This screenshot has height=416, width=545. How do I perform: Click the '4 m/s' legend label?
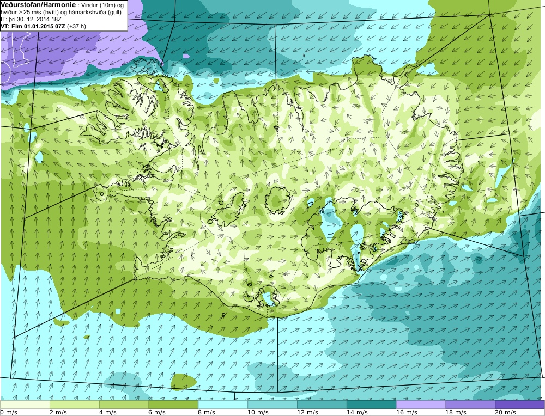(x=108, y=412)
